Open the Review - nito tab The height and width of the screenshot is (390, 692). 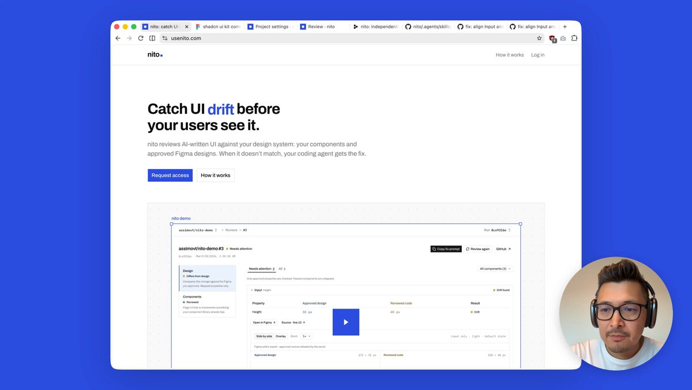point(322,27)
